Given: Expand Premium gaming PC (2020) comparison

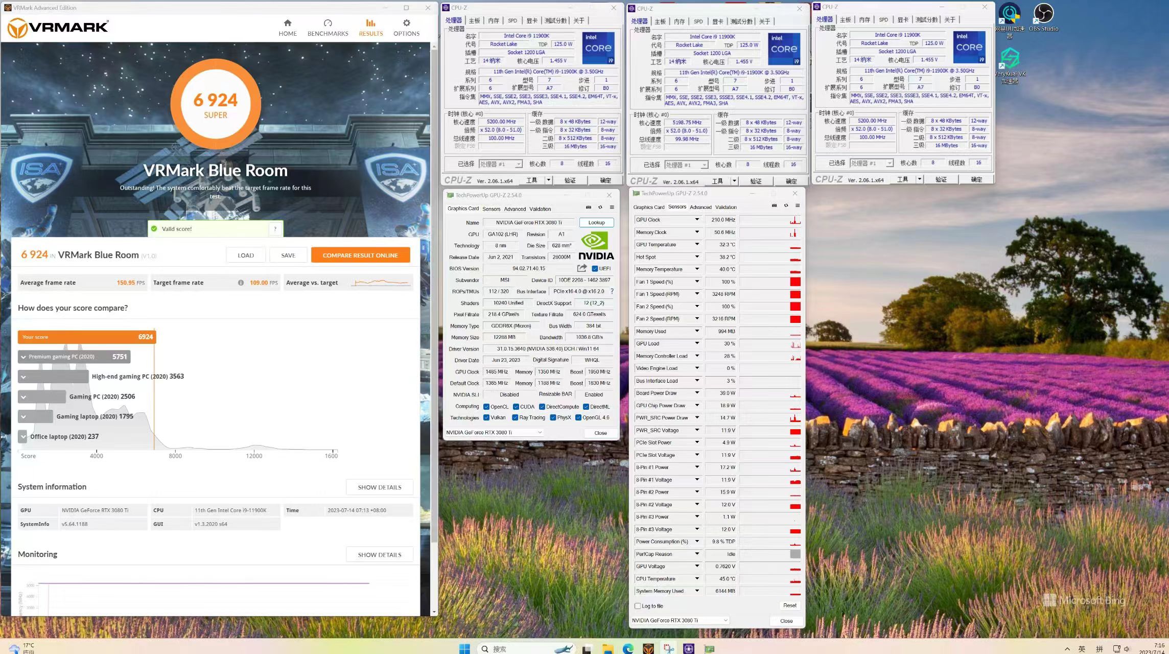Looking at the screenshot, I should (24, 357).
